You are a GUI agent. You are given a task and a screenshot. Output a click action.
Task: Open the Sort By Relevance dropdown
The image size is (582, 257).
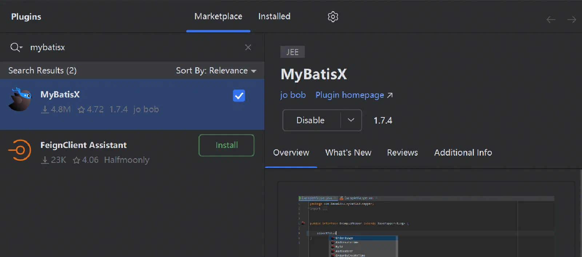click(x=216, y=71)
